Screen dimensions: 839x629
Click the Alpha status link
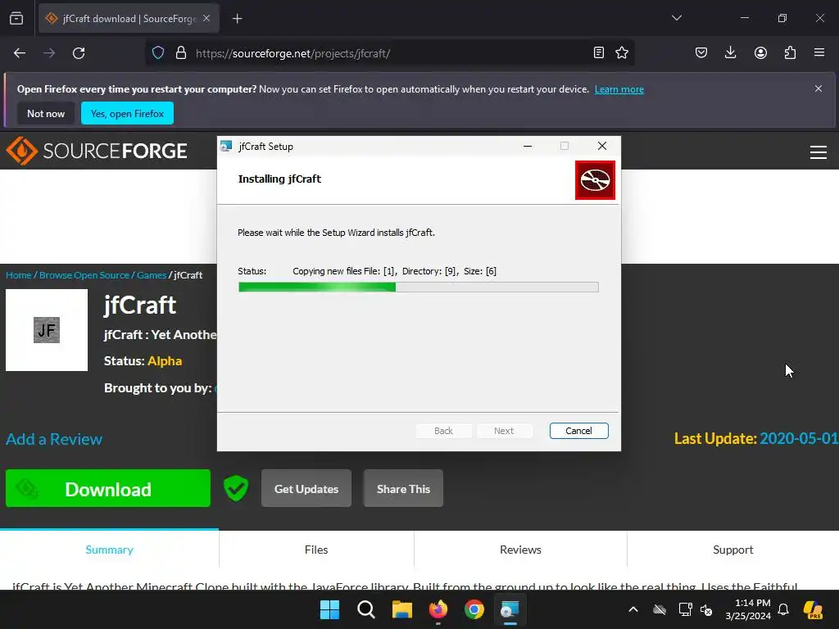coord(165,361)
